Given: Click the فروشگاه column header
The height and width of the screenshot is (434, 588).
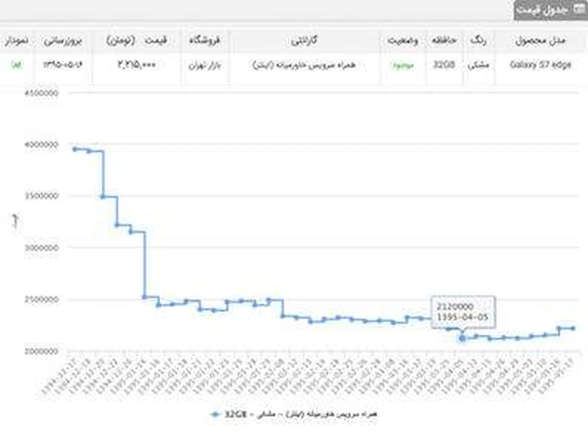Looking at the screenshot, I should point(204,41).
